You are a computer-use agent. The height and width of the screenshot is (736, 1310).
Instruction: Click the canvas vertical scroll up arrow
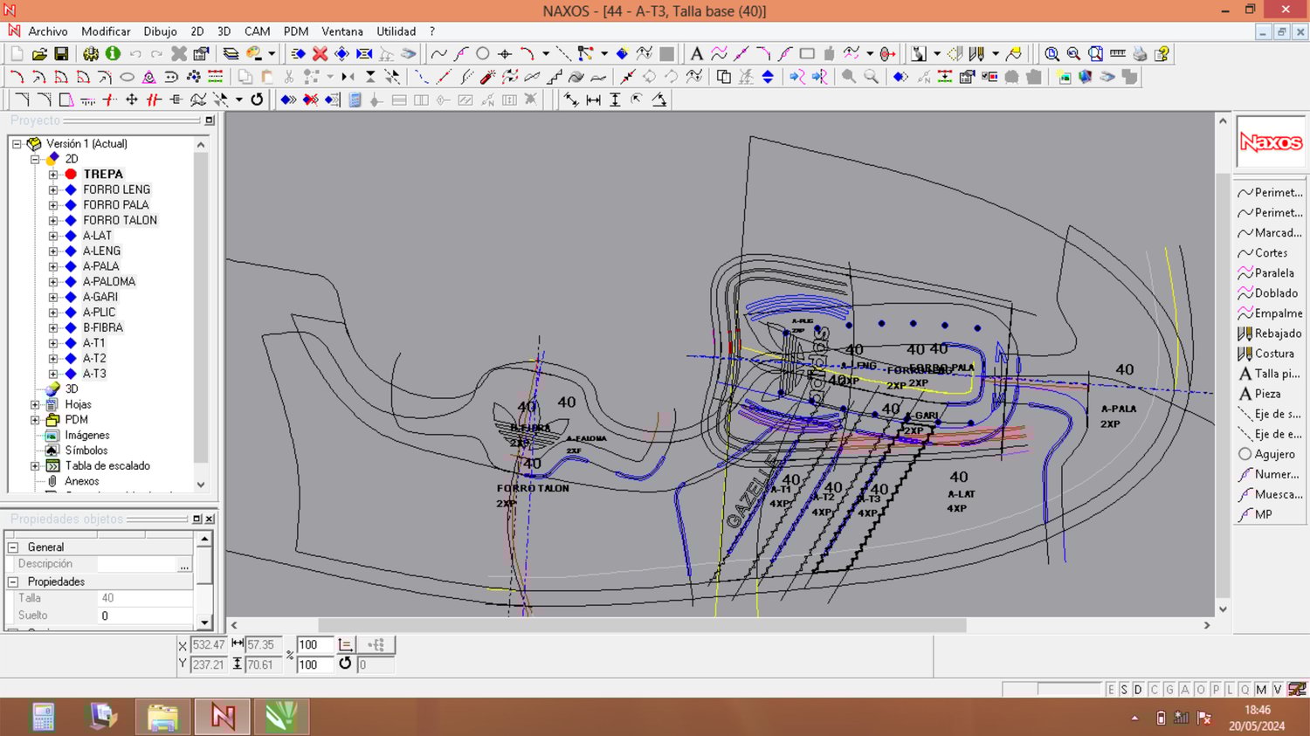(1223, 120)
